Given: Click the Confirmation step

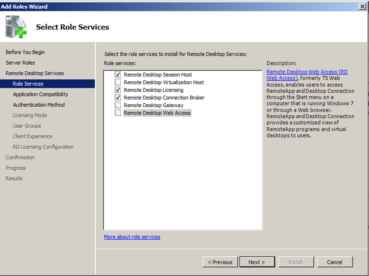Looking at the screenshot, I should 20,157.
